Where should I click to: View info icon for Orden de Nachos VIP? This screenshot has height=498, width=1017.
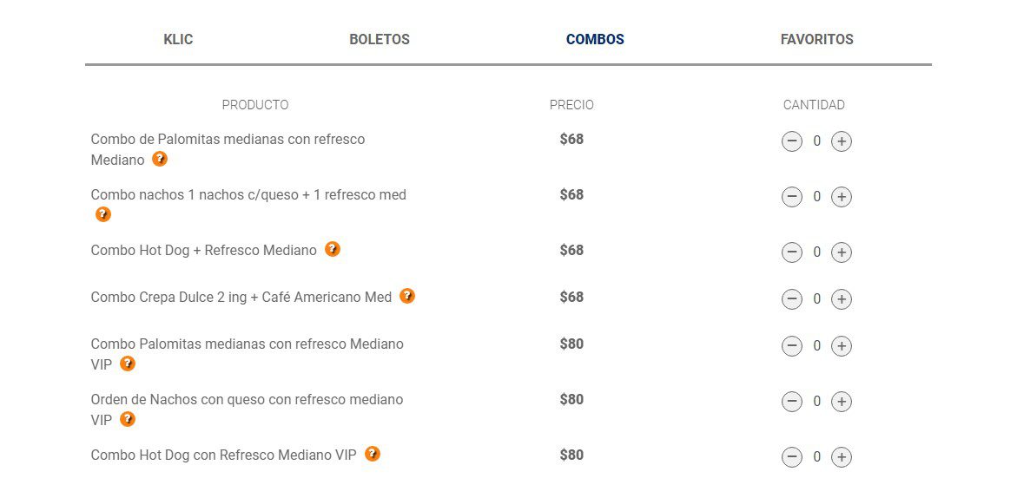click(x=128, y=419)
